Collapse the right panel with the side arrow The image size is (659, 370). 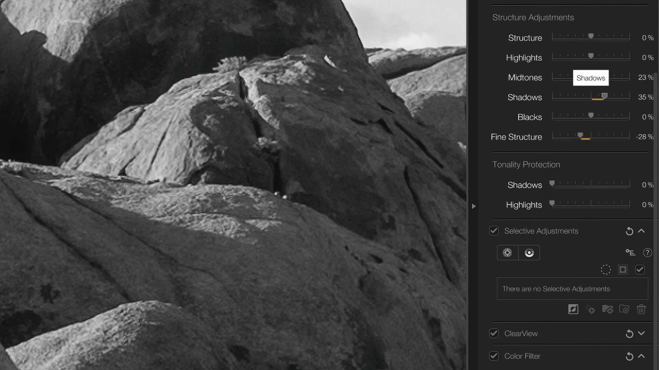(474, 206)
